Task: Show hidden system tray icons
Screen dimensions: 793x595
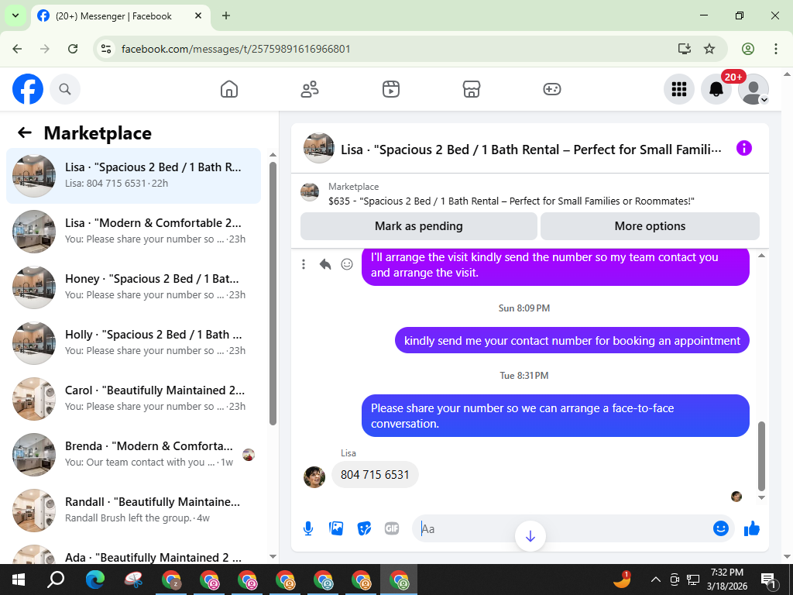Action: pyautogui.click(x=655, y=580)
